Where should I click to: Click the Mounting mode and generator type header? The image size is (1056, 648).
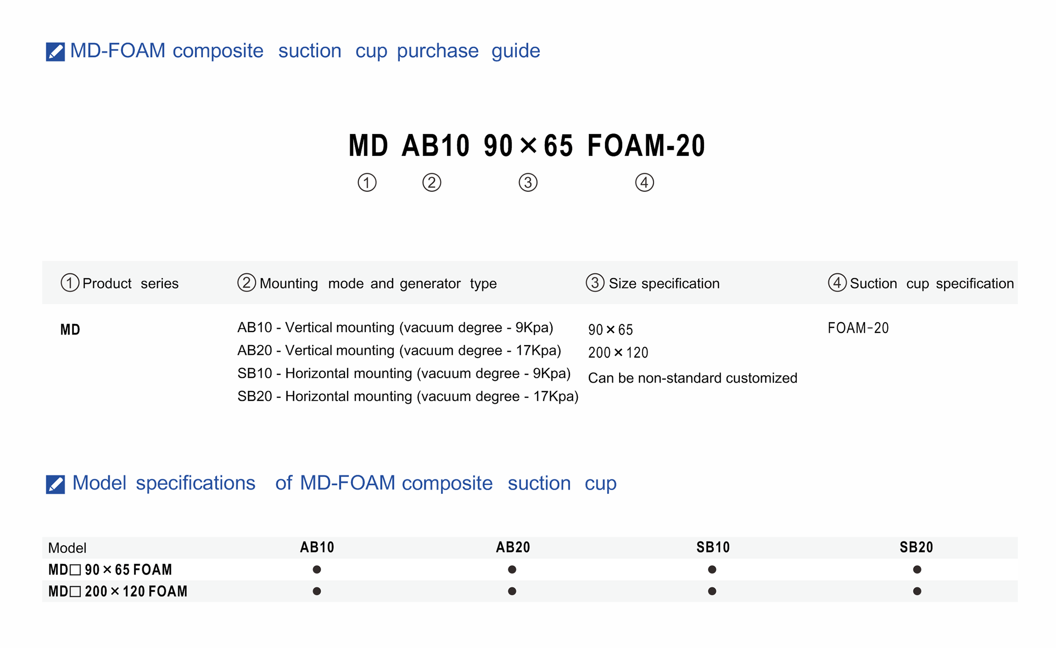[378, 283]
